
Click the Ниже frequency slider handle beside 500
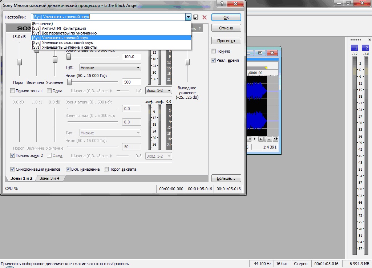(69, 82)
